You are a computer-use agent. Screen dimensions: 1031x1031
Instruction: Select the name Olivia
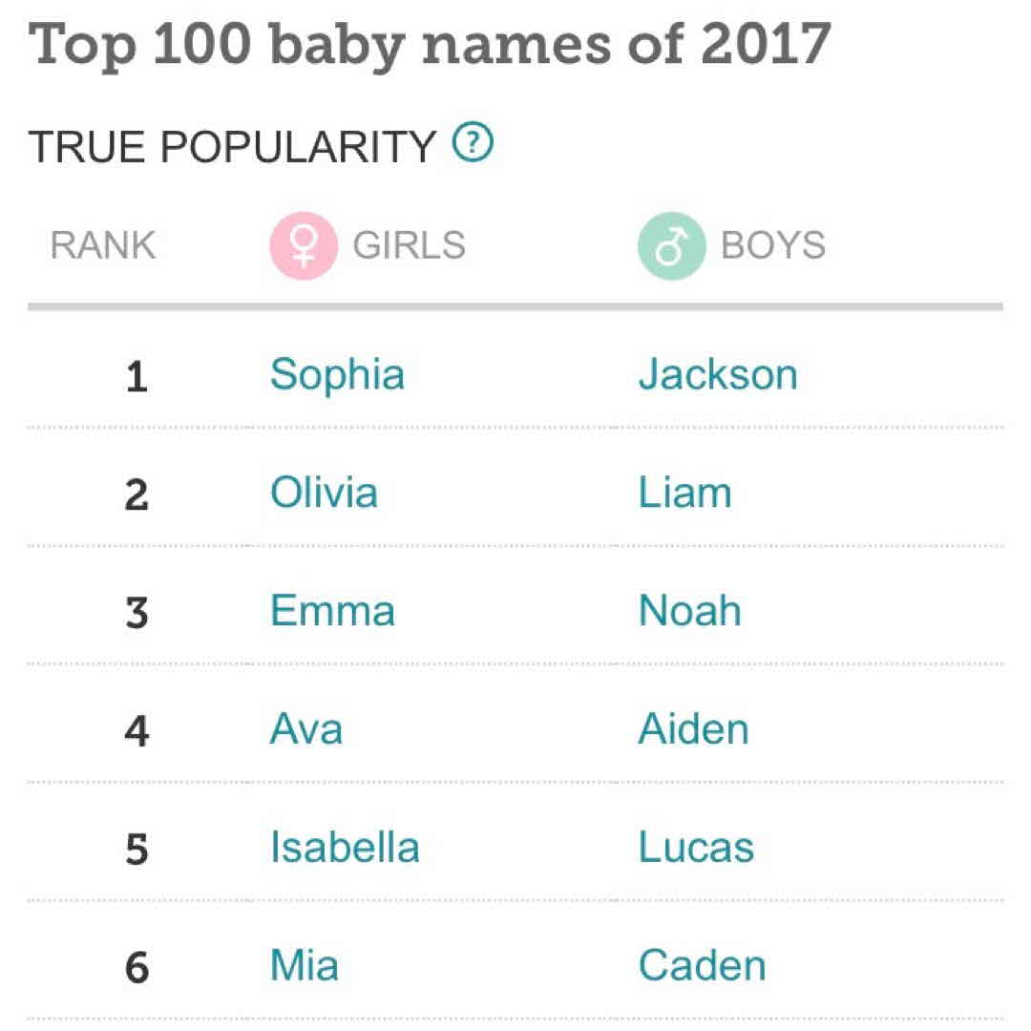pos(324,493)
